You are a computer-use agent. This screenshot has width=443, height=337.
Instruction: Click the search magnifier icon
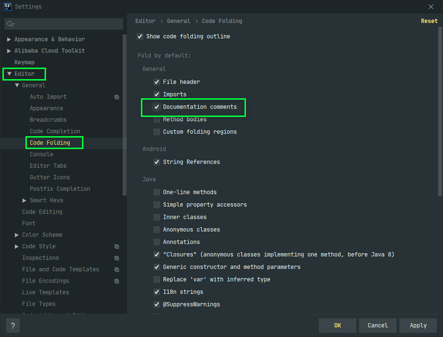(x=11, y=24)
